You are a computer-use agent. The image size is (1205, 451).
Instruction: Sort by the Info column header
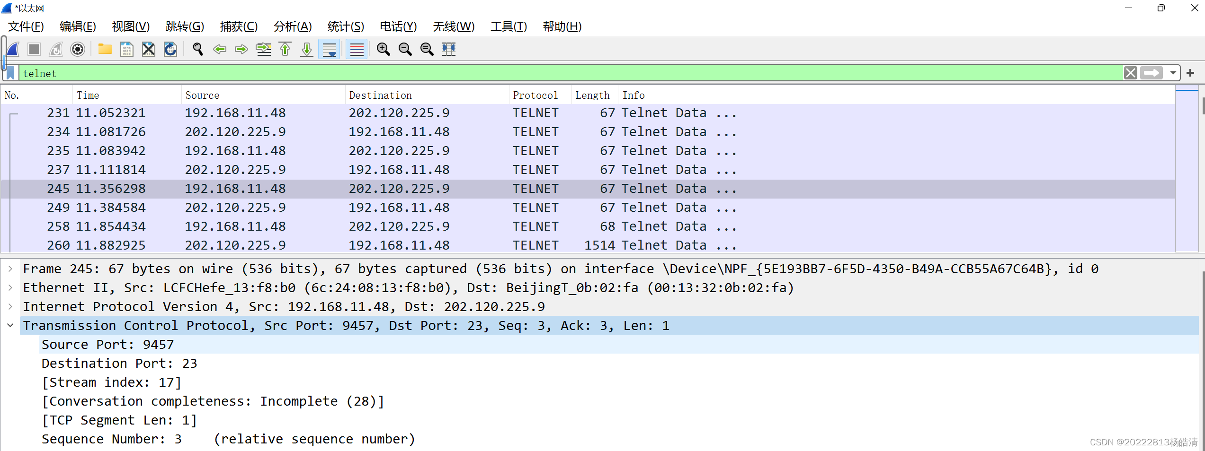896,95
